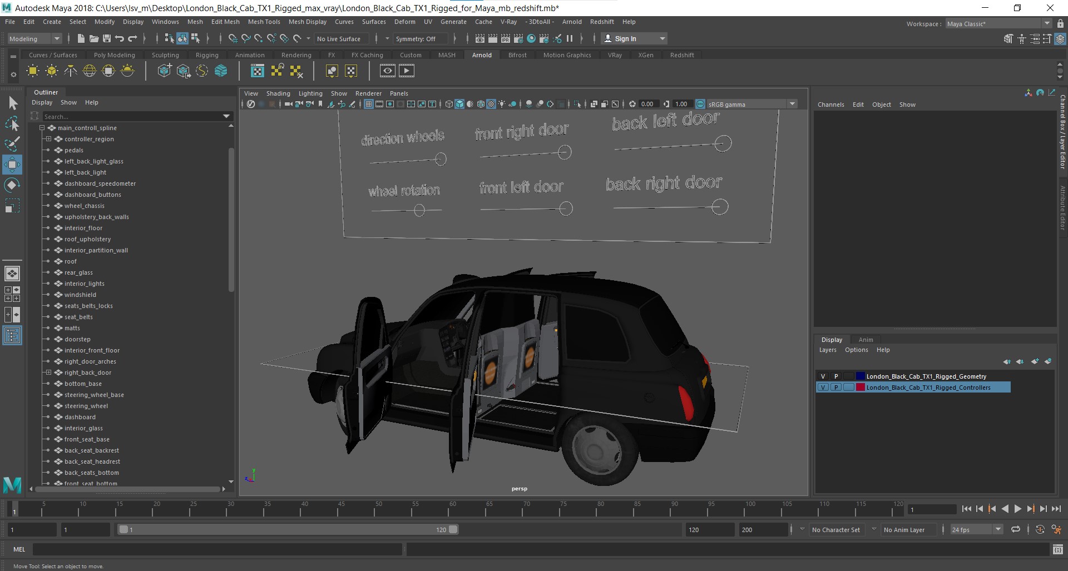Click the red color swatch of Controllers layer
Image resolution: width=1068 pixels, height=571 pixels.
coord(861,388)
